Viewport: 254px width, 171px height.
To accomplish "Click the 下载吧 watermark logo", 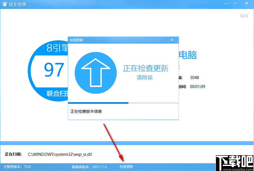I will 234,160.
